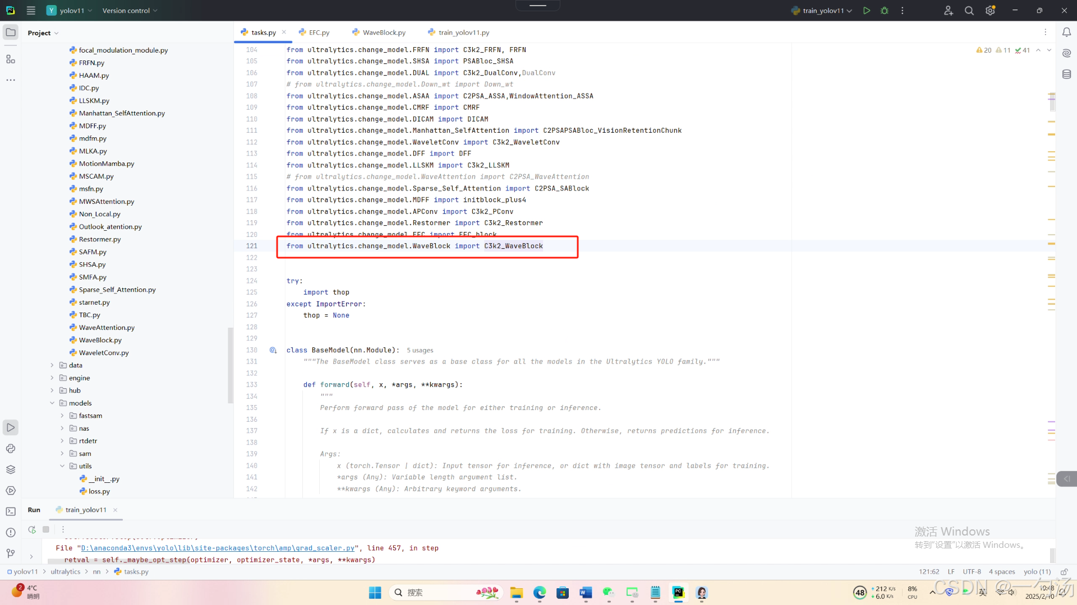Open the Terminal tool window icon
Viewport: 1077px width, 605px height.
11,511
